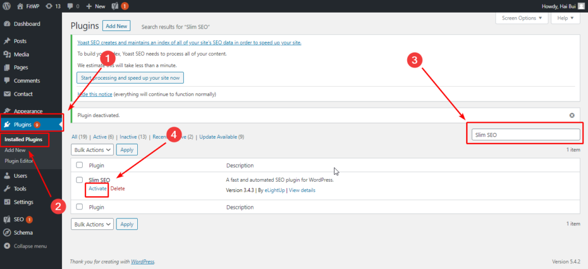
Task: Filter plugins by Update Available (9)
Action: 222,137
